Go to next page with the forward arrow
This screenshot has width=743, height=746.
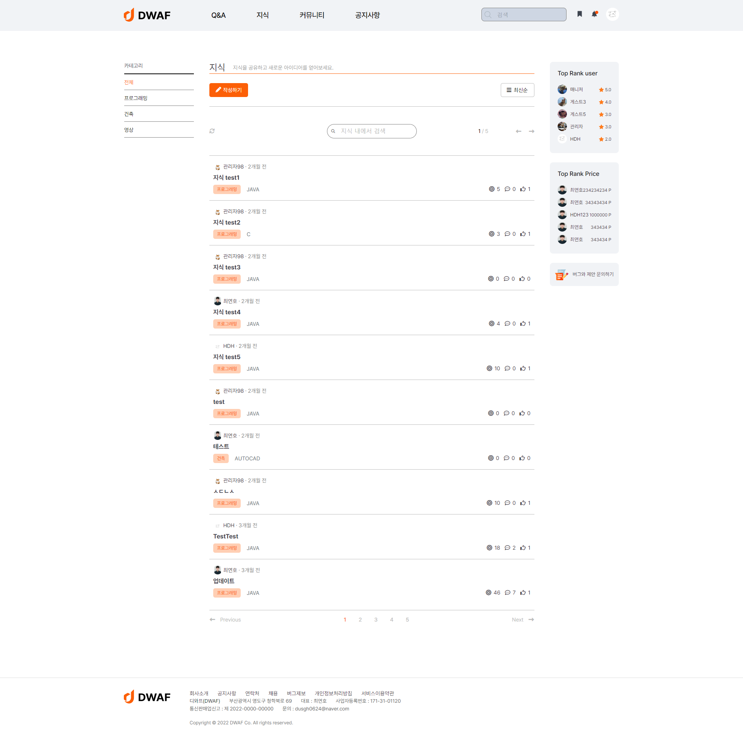click(531, 131)
